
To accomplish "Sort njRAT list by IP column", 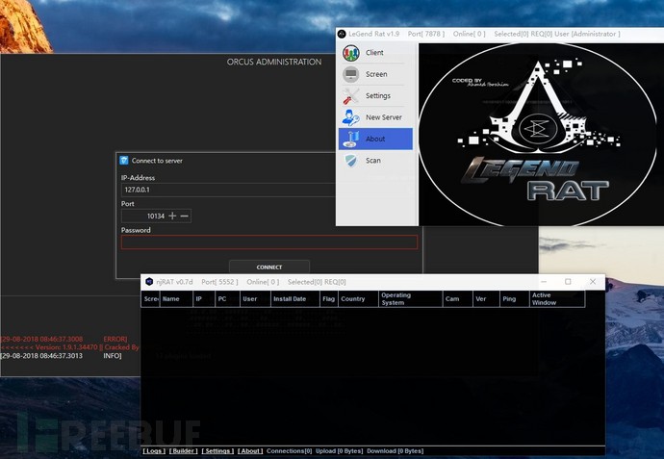I will click(x=204, y=299).
